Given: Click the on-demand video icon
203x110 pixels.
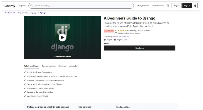Looking at the screenshot, I should coord(116,33).
